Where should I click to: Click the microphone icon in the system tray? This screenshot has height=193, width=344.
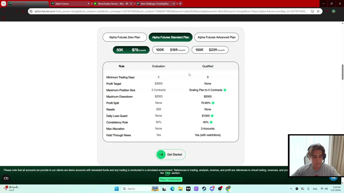(308, 189)
